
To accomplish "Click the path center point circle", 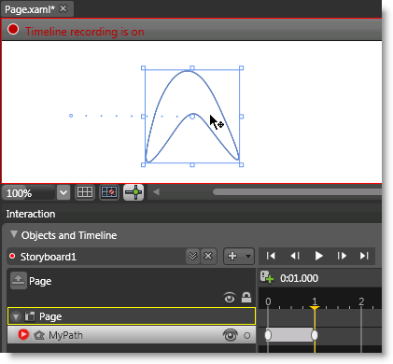I will [192, 117].
